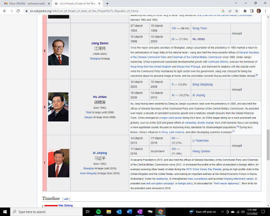The height and width of the screenshot is (216, 270).
Task: Close the Gmail Inbox tab
Action: point(49,3)
